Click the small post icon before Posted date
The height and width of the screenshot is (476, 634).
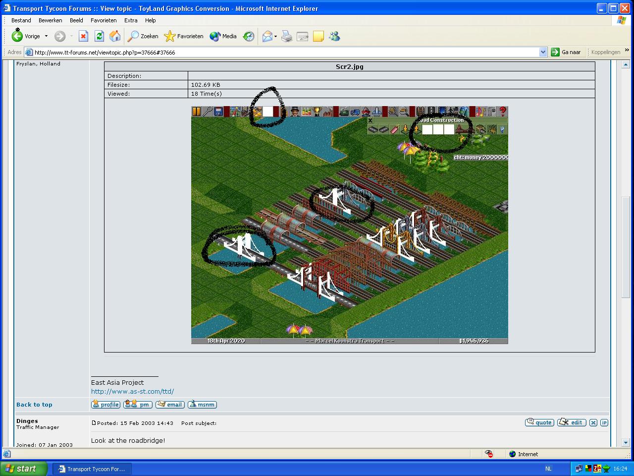(x=94, y=423)
